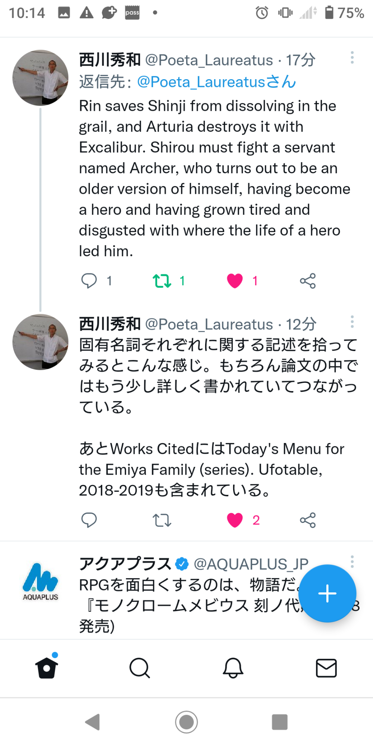View the first tweet's author profile picture
The image size is (373, 747).
[x=40, y=78]
